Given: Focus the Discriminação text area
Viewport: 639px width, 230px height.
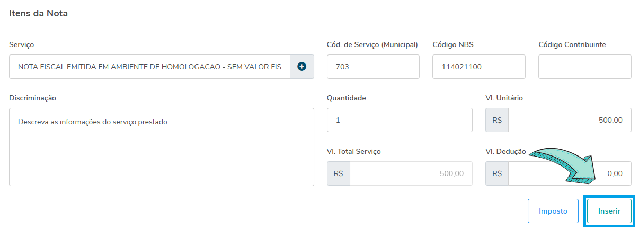Looking at the screenshot, I should 161,147.
